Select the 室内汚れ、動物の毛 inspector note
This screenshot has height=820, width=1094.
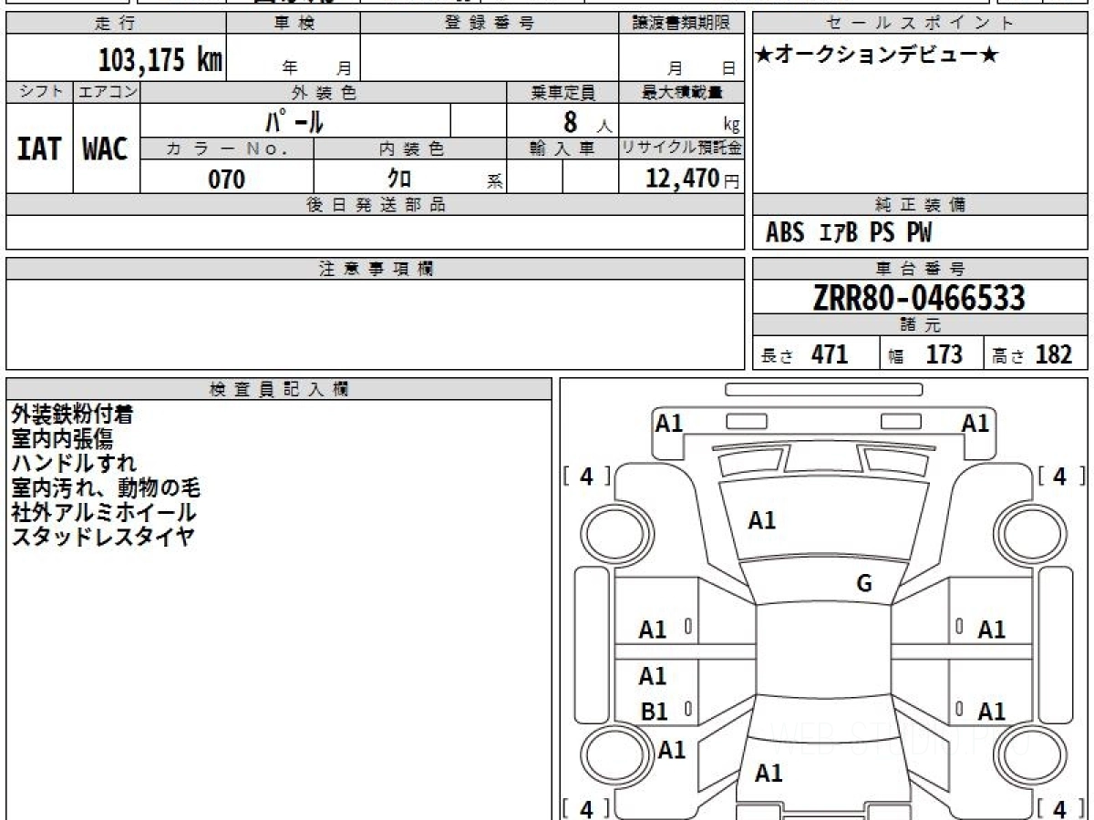tap(106, 488)
